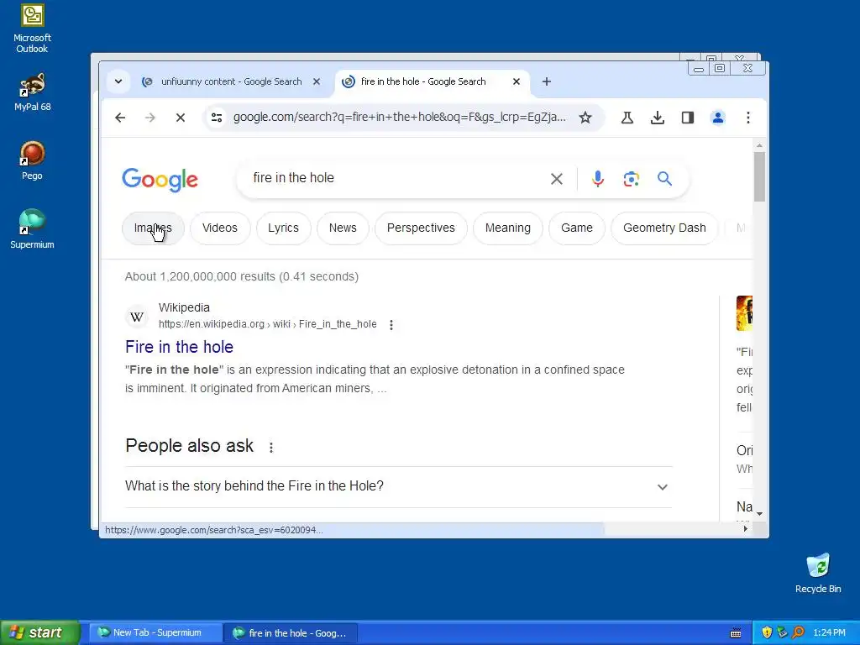Click the on-screen keyboard tray icon
Viewport: 860px width, 645px height.
point(736,633)
